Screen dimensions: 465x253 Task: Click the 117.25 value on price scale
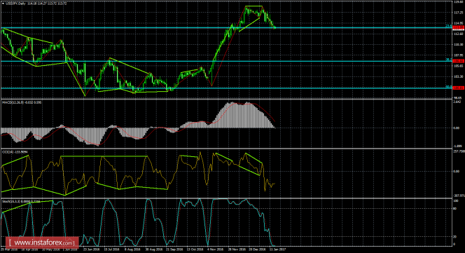(x=459, y=13)
